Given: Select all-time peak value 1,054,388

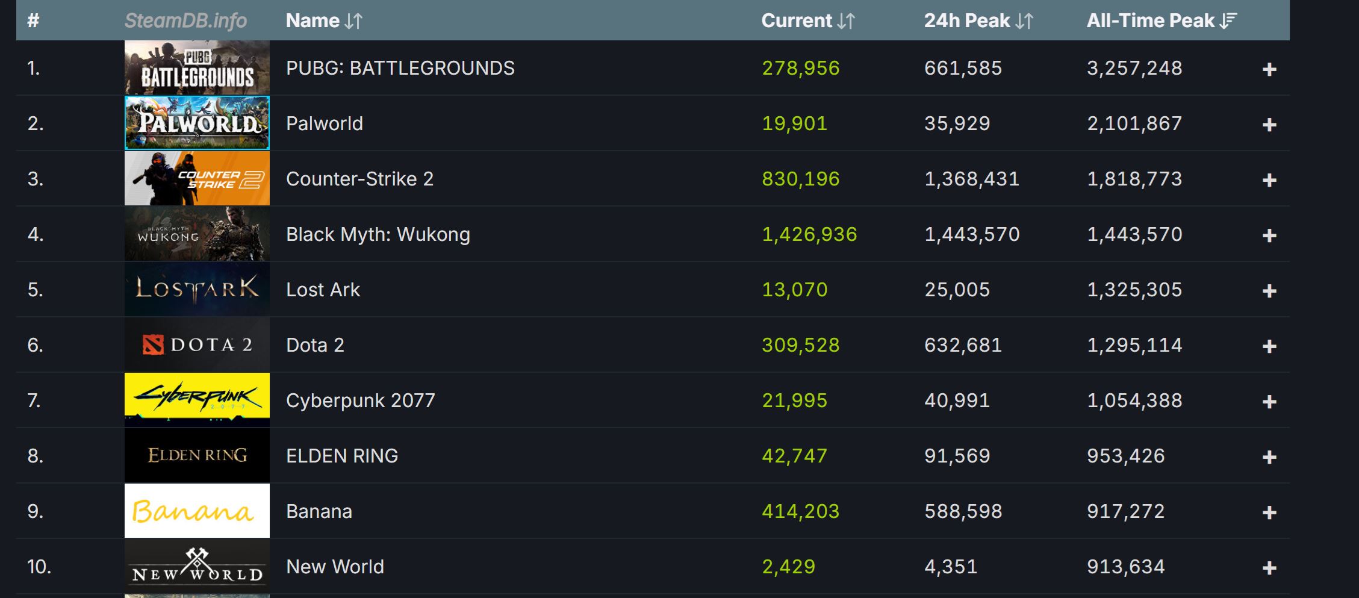Looking at the screenshot, I should pyautogui.click(x=1134, y=400).
